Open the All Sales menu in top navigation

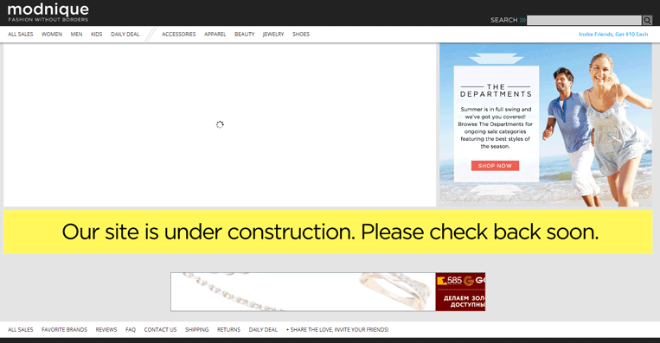[x=20, y=35]
